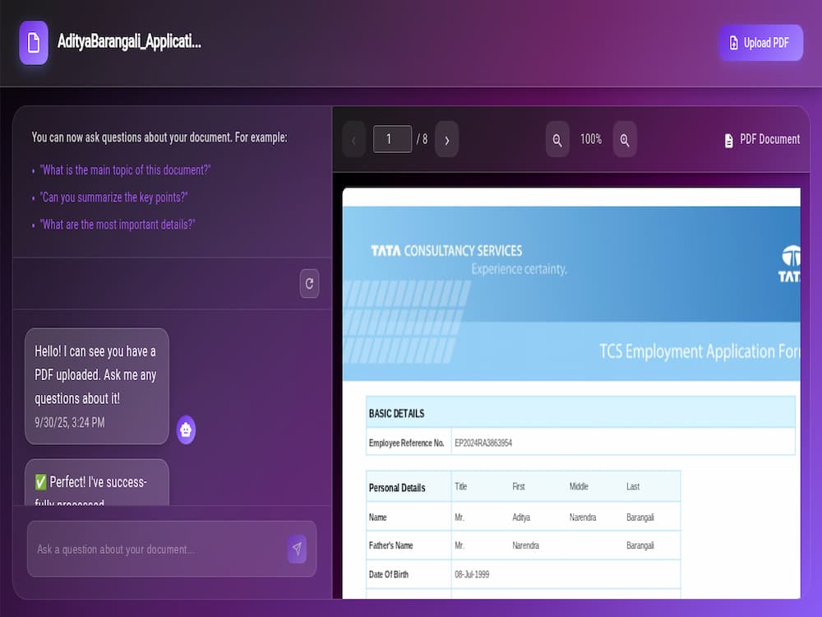Click the Employee Reference No. label
822x617 pixels.
point(406,443)
